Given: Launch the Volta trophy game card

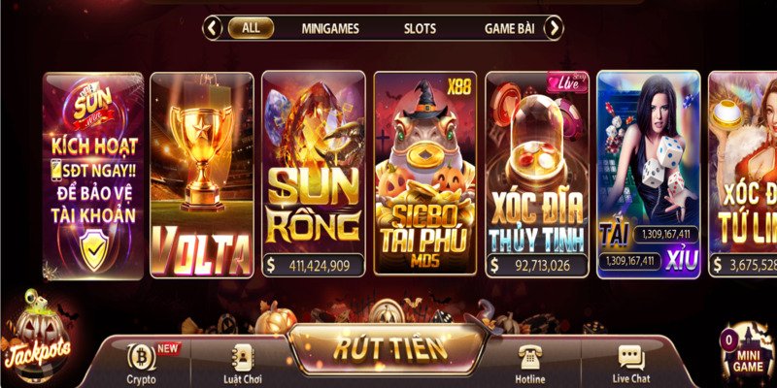Looking at the screenshot, I should pyautogui.click(x=202, y=176).
